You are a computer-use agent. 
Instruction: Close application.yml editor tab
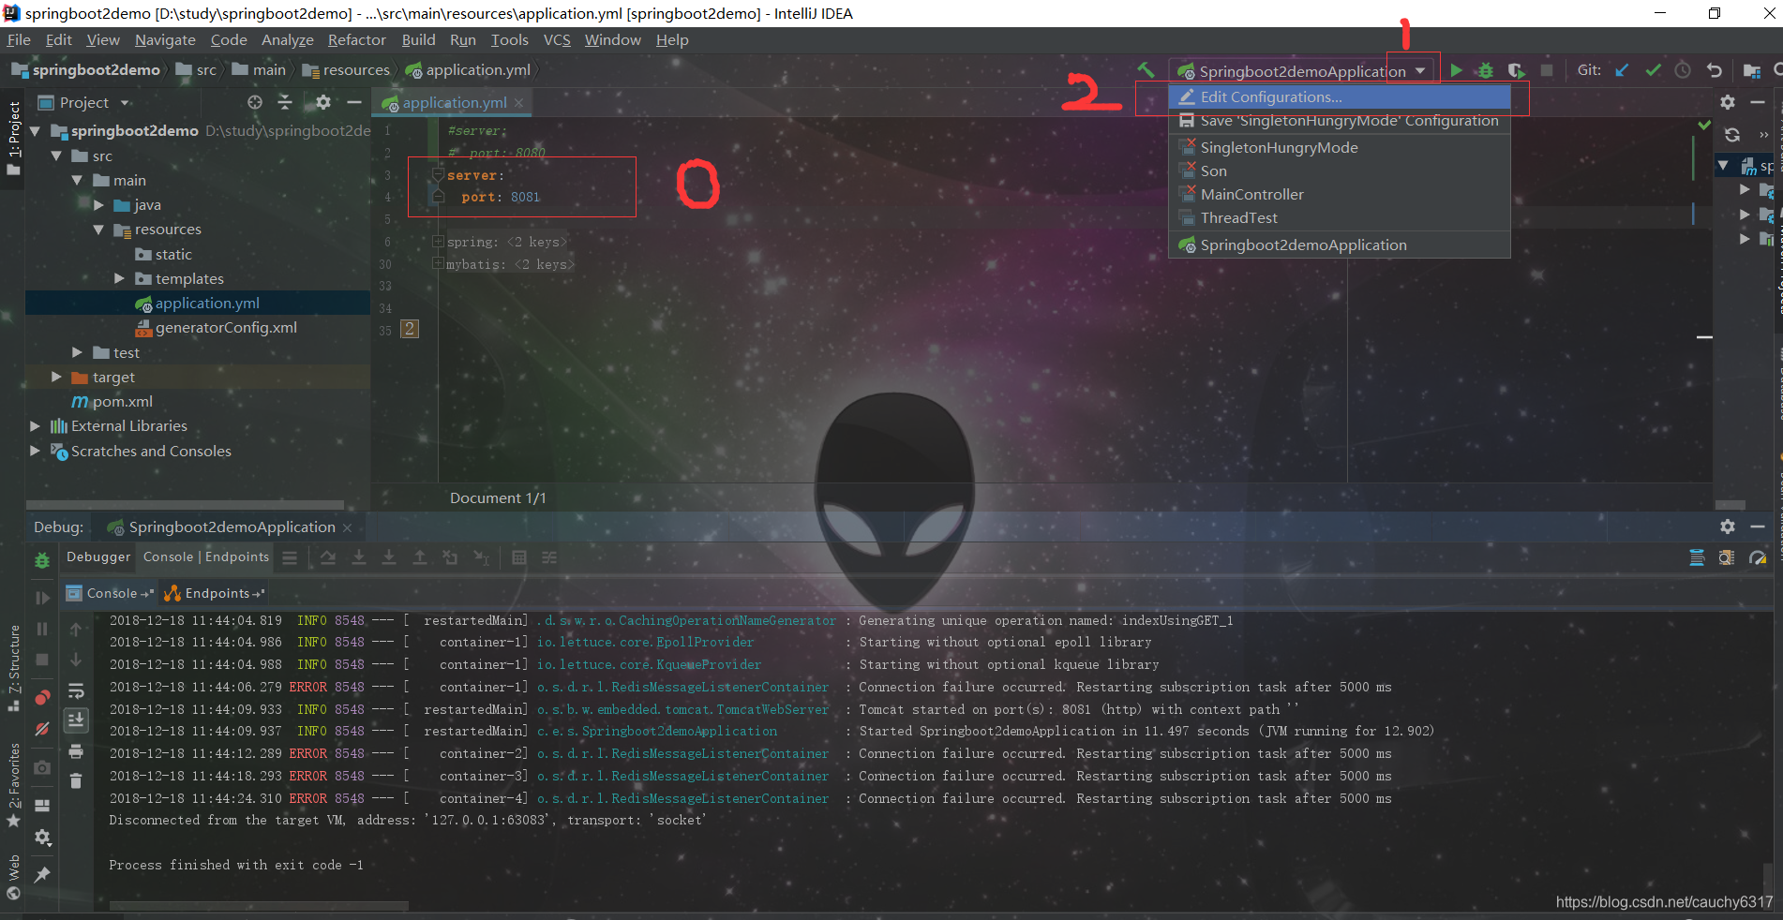pyautogui.click(x=518, y=103)
